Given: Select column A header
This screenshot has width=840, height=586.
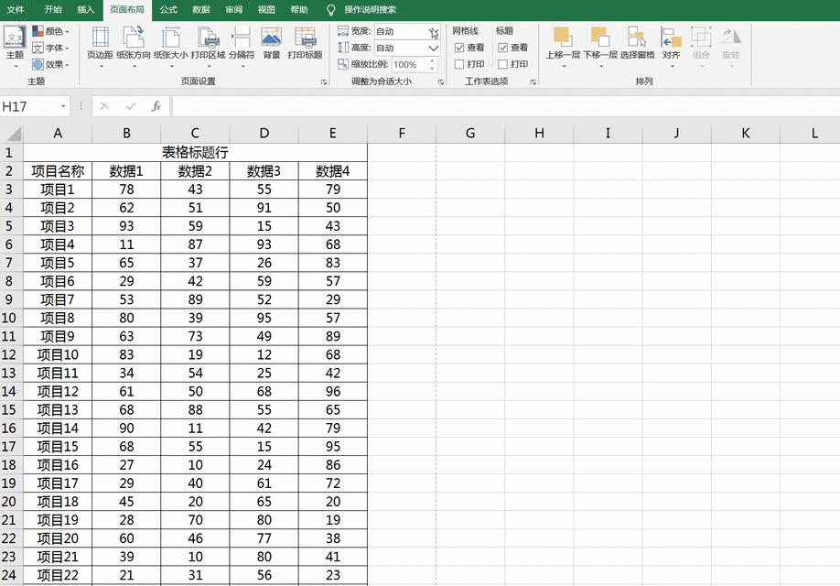Looking at the screenshot, I should point(58,133).
